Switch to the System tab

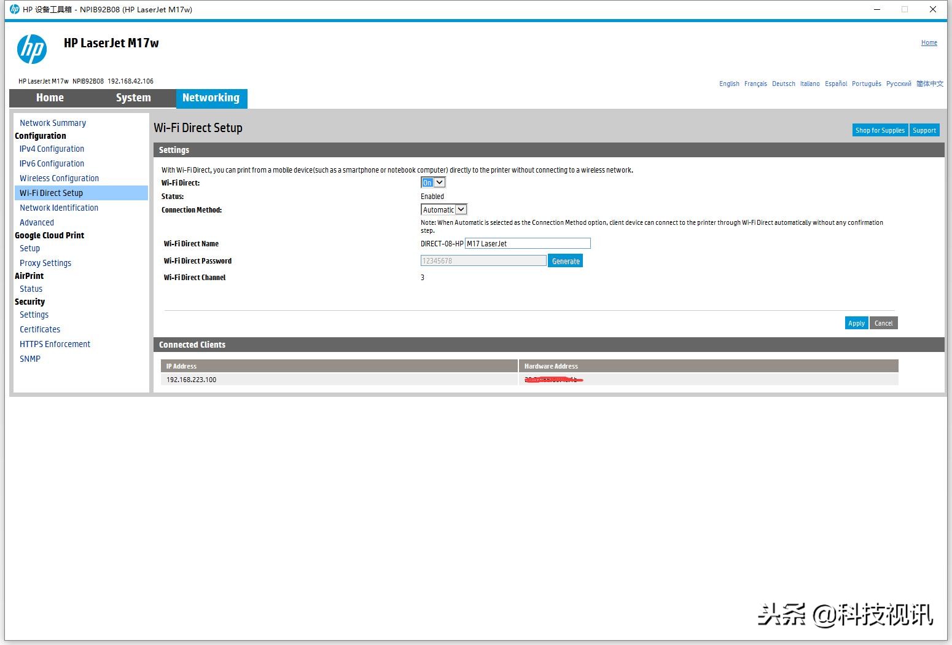[133, 98]
